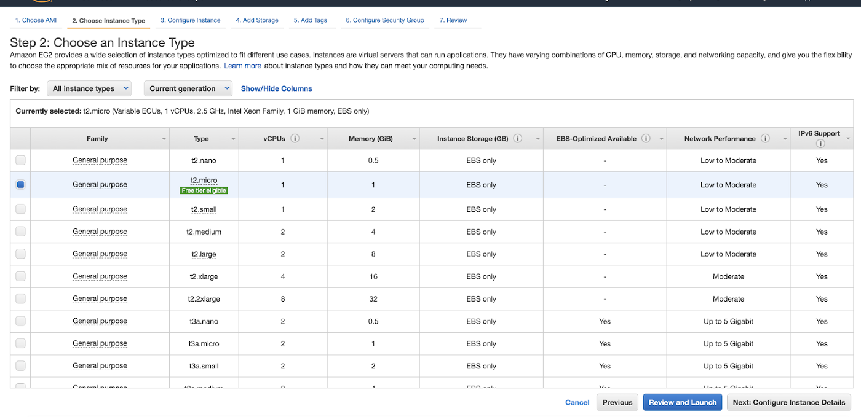Click the t2.medium type cell

click(x=204, y=232)
